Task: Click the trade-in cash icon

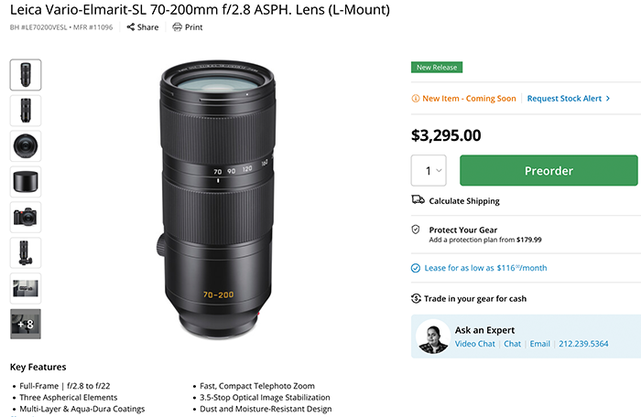Action: point(418,298)
